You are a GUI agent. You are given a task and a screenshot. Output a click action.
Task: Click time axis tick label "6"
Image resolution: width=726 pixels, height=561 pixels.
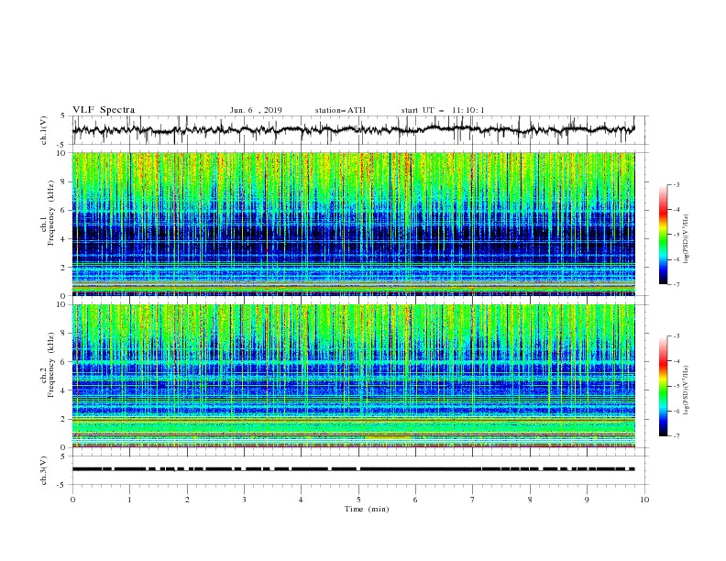click(x=415, y=500)
